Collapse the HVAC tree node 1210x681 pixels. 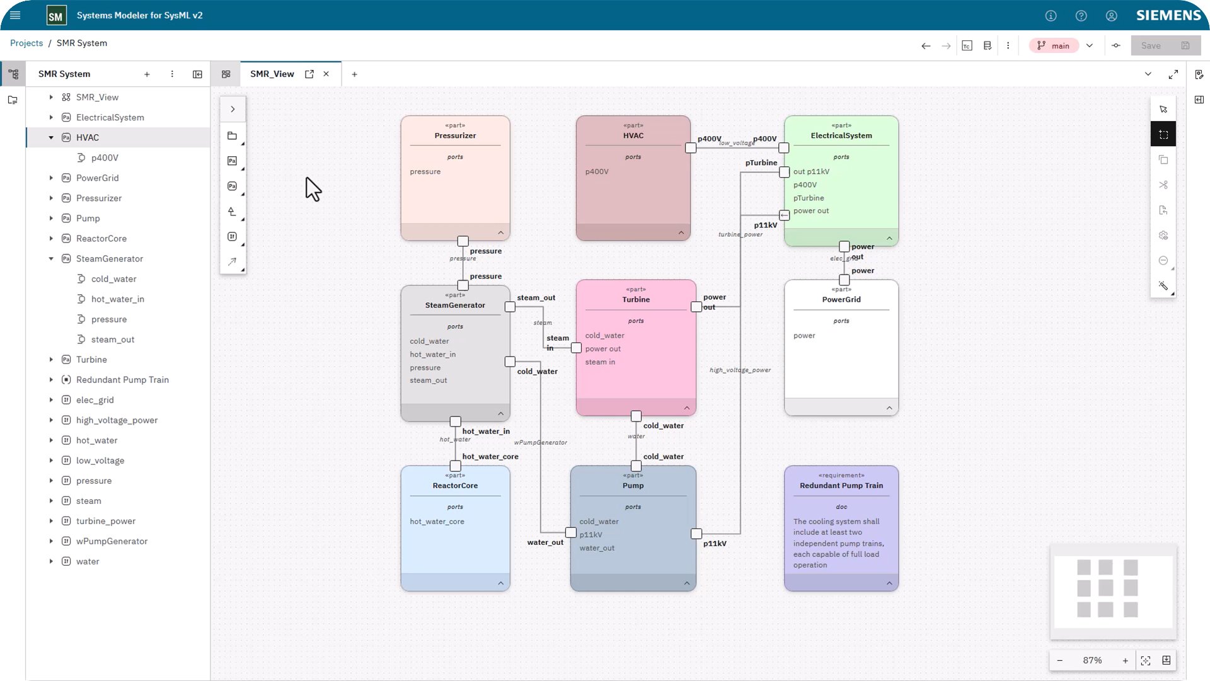[51, 137]
